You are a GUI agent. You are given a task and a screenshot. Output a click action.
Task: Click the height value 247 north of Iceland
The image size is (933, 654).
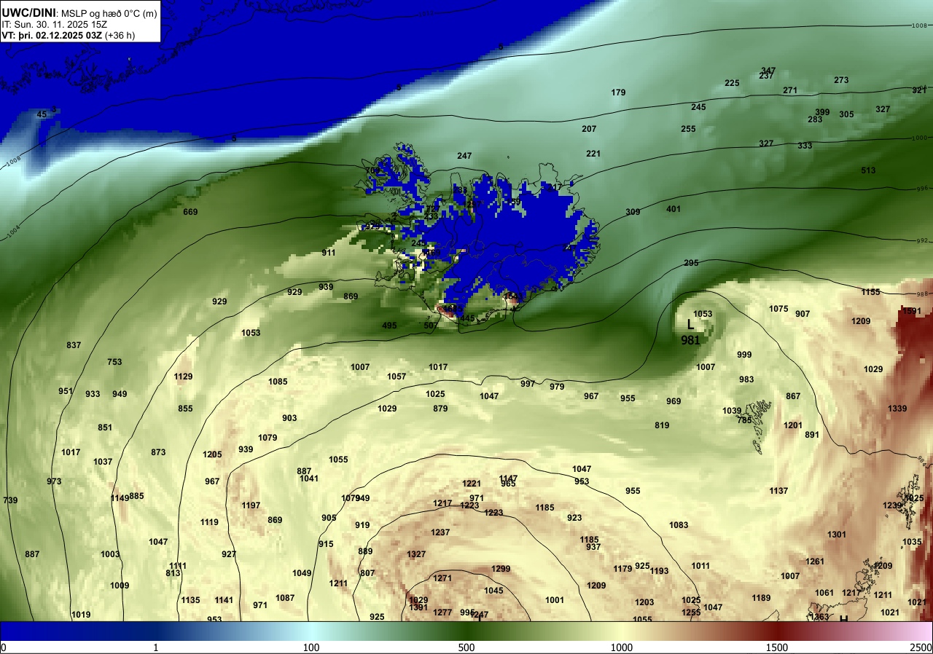(464, 156)
